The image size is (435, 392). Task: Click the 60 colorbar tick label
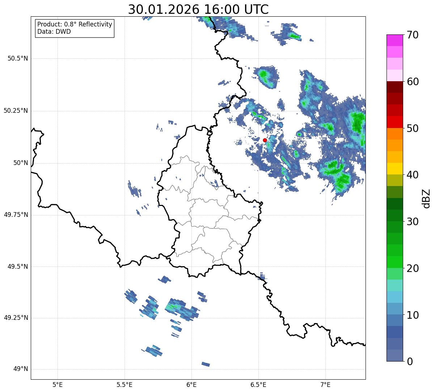(x=414, y=82)
